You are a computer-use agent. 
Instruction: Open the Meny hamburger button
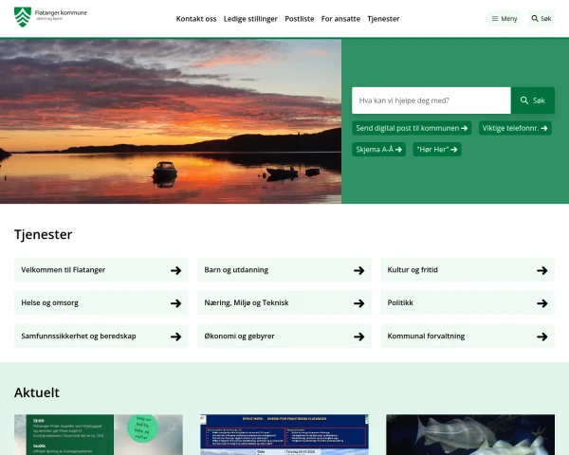coord(505,19)
